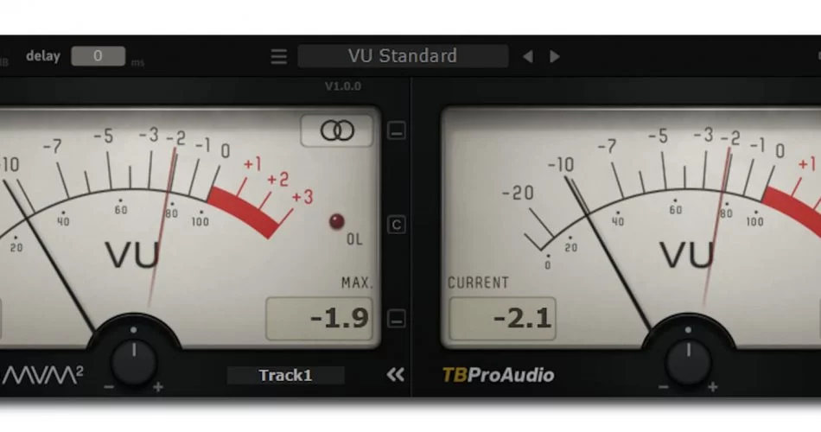The image size is (821, 432).
Task: Click the plus sign beside left knob
Action: (158, 387)
